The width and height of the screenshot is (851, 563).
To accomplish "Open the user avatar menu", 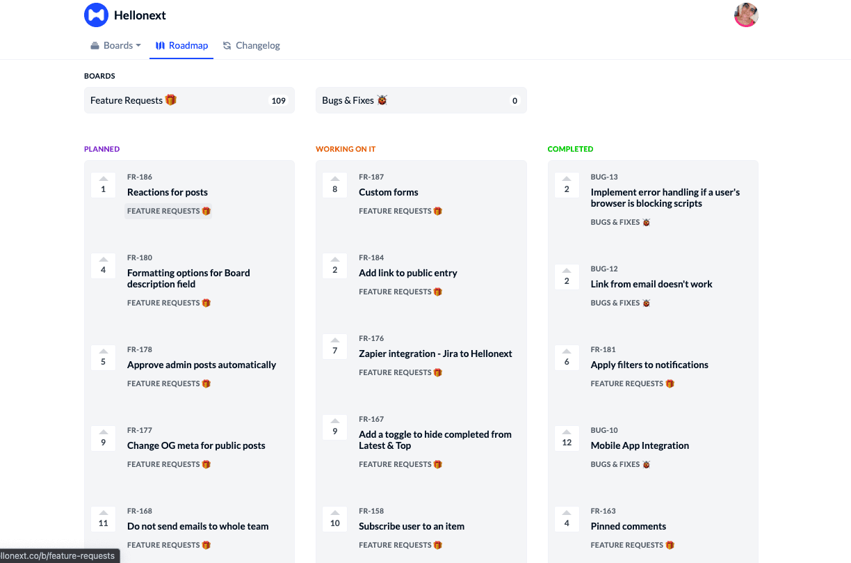I will pyautogui.click(x=746, y=15).
